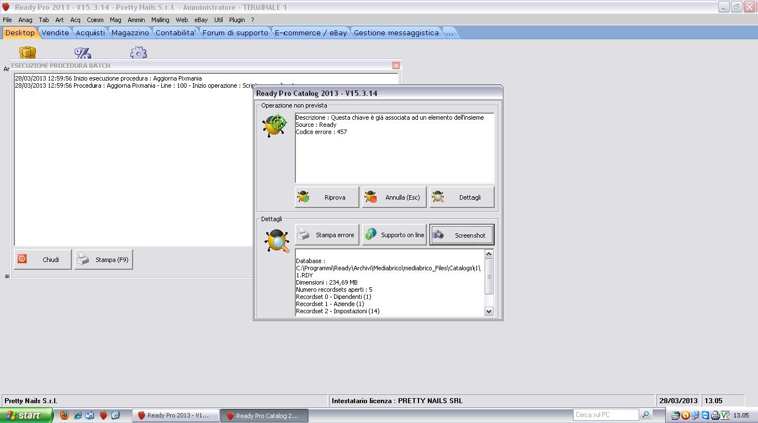Open Outlook Express from quick launch
Viewport: 758px width, 423px height.
(x=90, y=415)
